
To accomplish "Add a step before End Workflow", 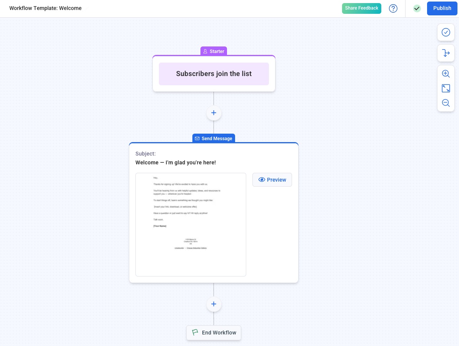I will 214,304.
